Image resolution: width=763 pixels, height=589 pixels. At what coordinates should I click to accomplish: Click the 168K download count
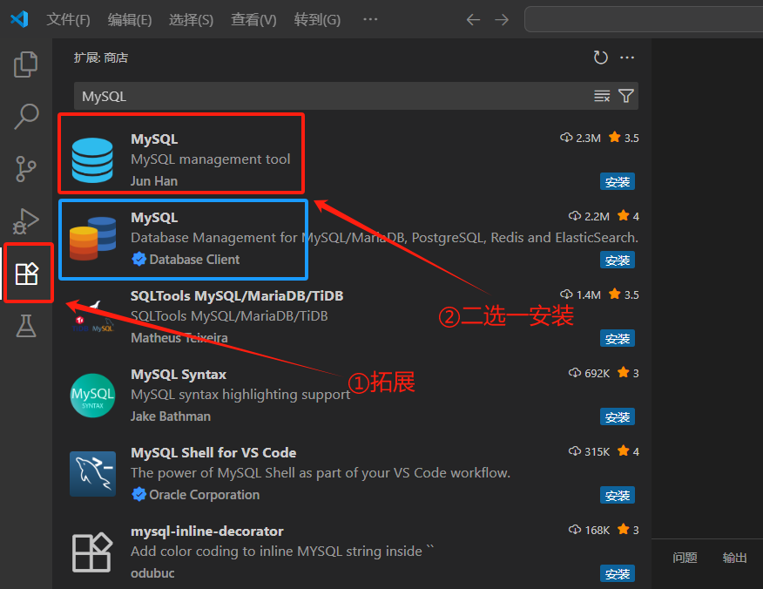(x=590, y=530)
